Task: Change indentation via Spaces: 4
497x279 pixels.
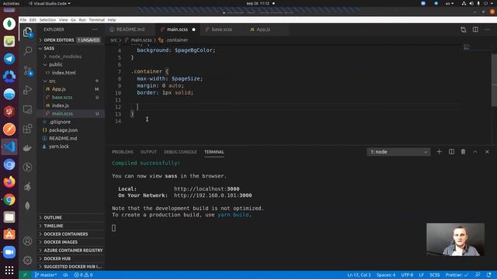Action: pyautogui.click(x=386, y=275)
